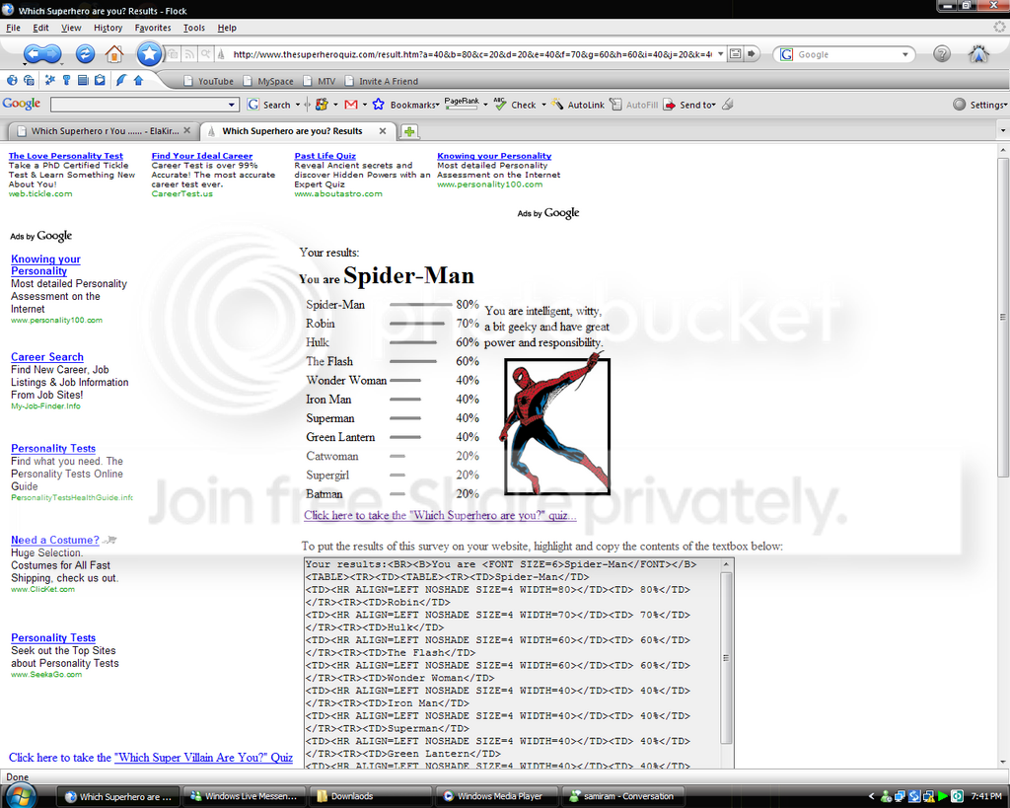Open My World globe icon in Flock toolbar
This screenshot has width=1010, height=808.
click(x=12, y=81)
